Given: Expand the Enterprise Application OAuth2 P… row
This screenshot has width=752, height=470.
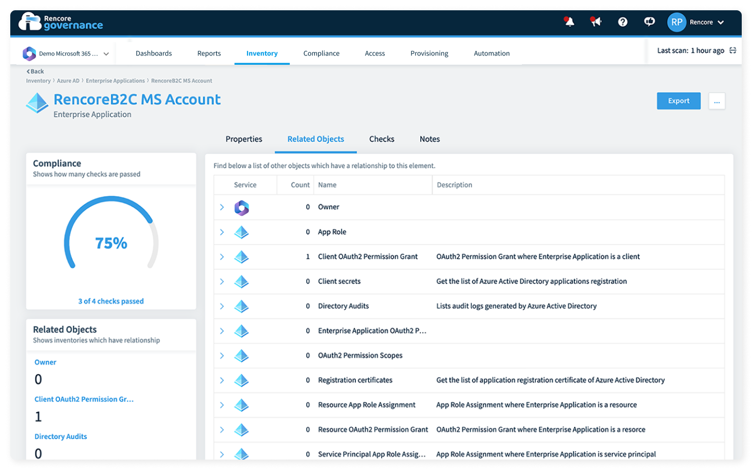Looking at the screenshot, I should coord(222,331).
